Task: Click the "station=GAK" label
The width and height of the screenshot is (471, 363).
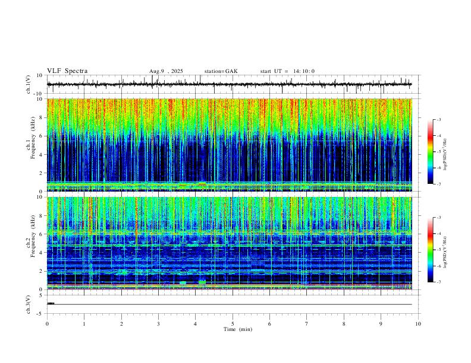Action: [221, 71]
